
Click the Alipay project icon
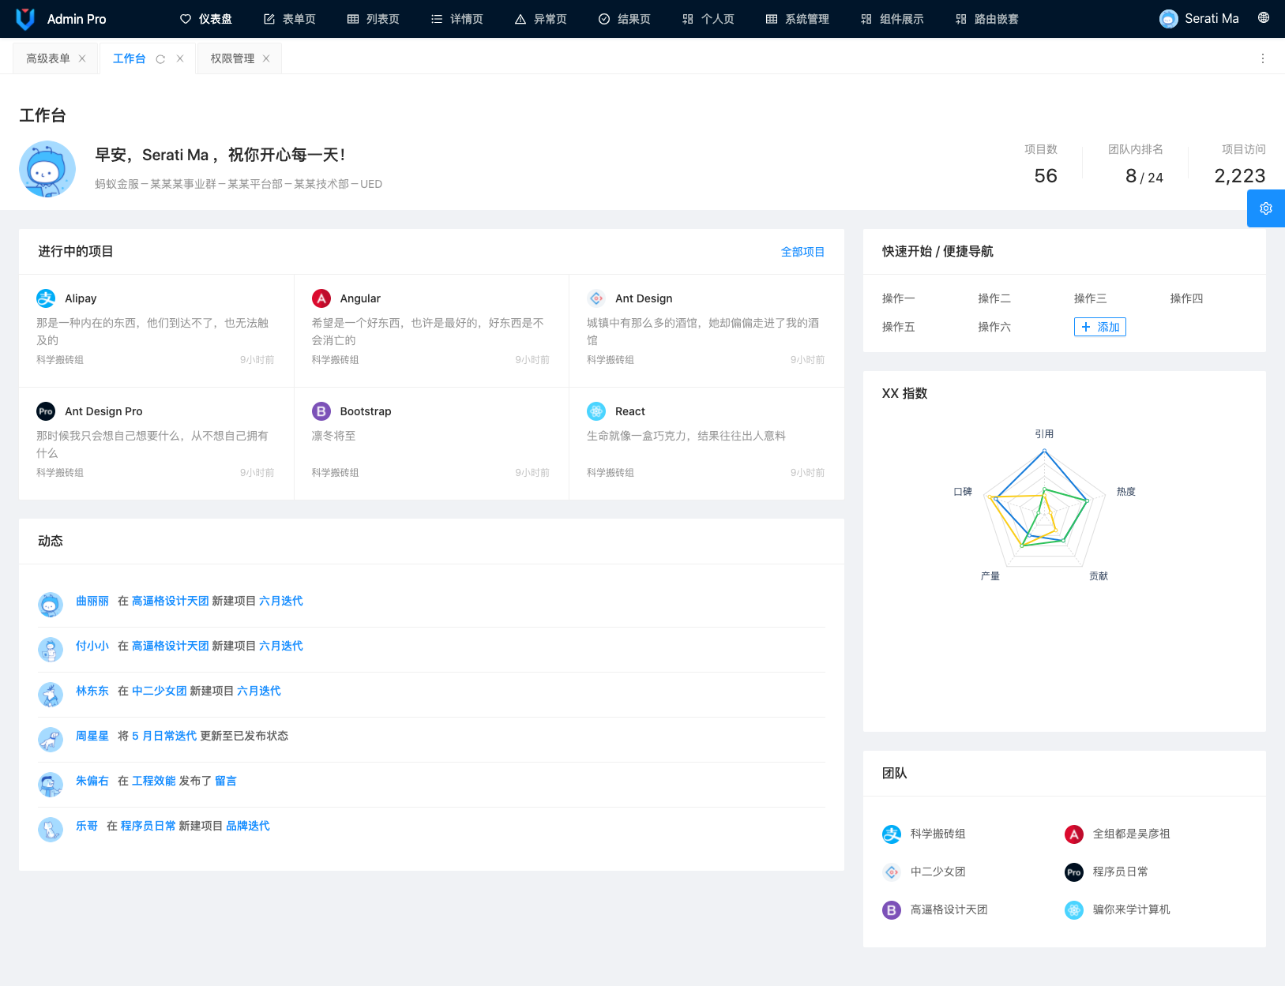(x=46, y=298)
